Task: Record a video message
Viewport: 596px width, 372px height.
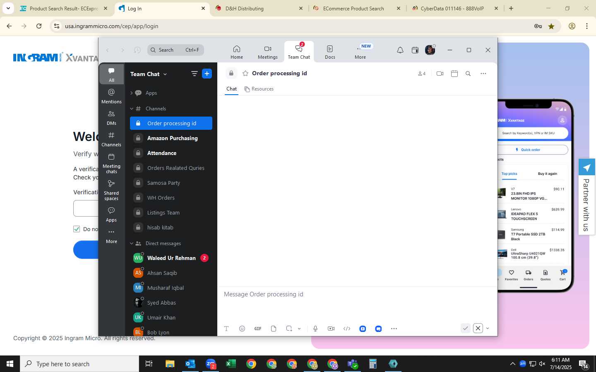Action: click(x=331, y=329)
